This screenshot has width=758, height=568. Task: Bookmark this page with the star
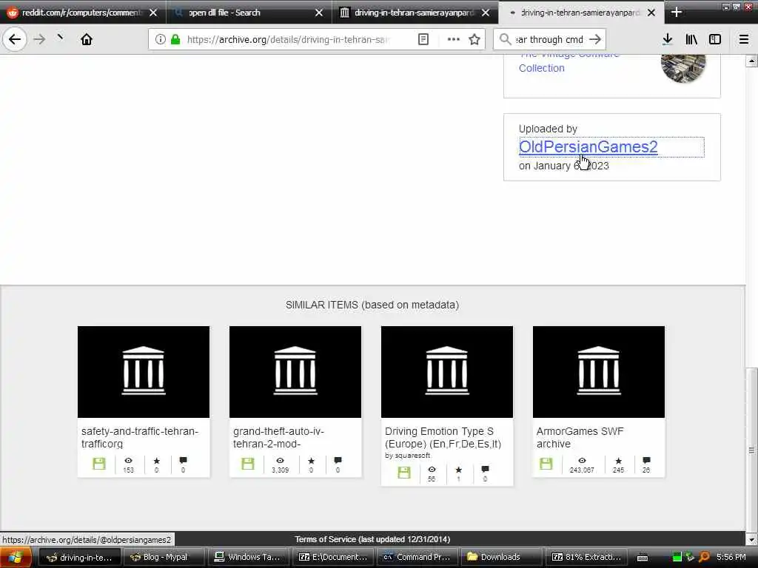coord(474,40)
